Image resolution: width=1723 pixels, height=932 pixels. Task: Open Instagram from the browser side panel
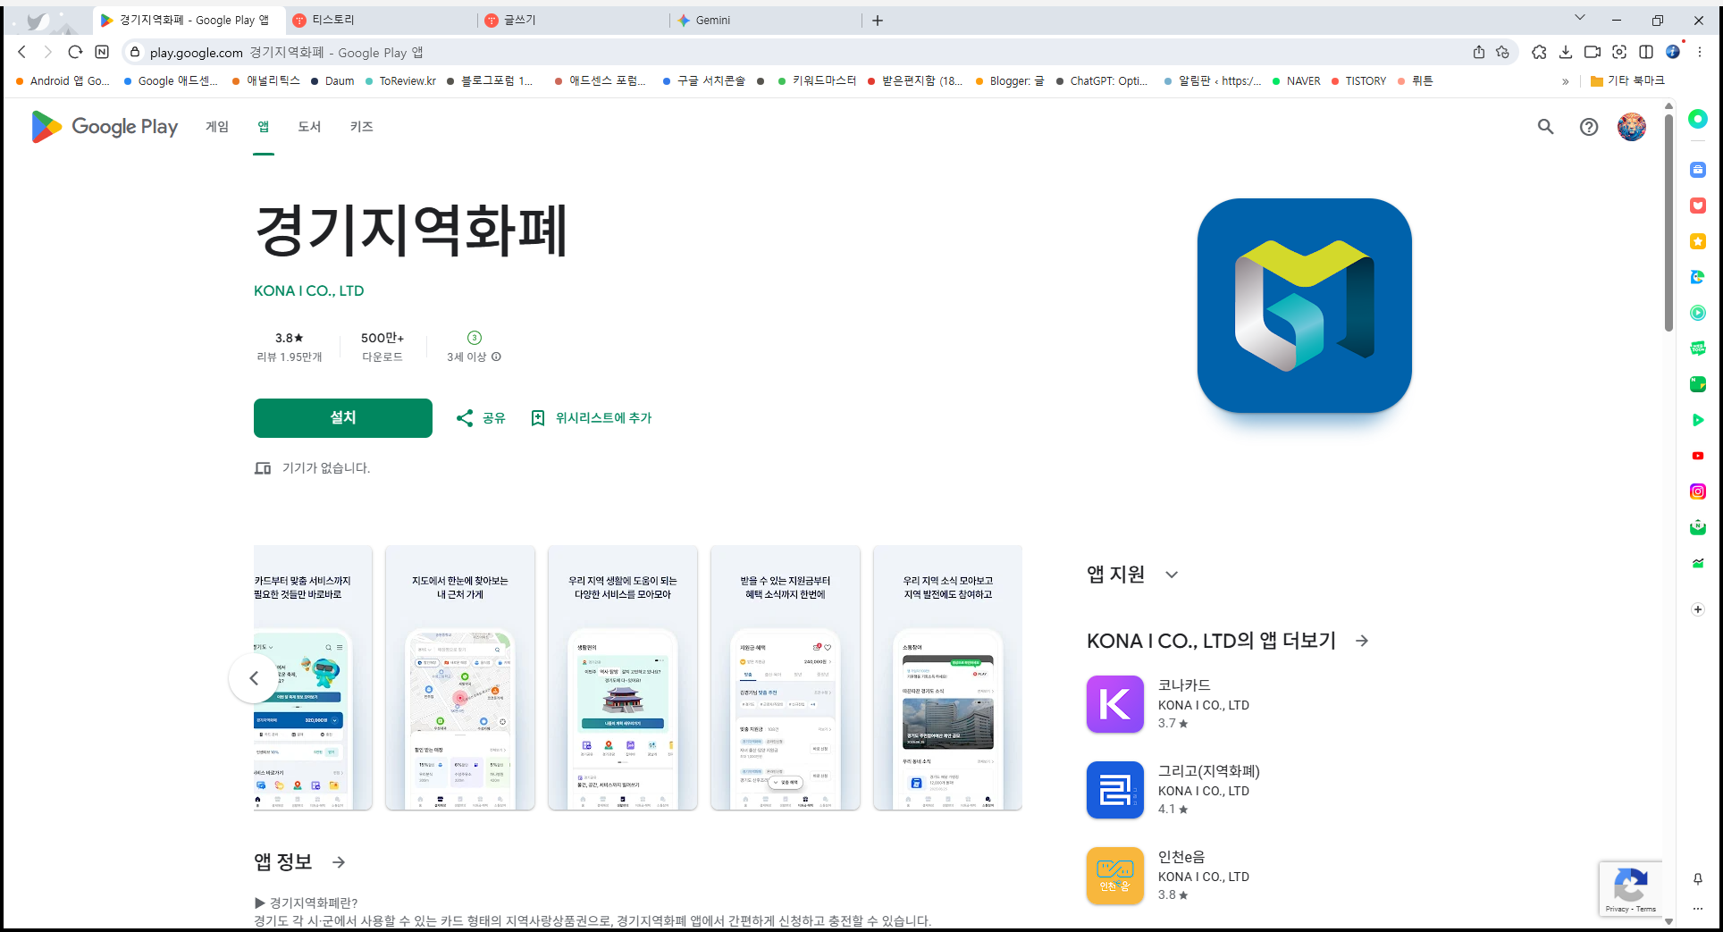click(x=1698, y=491)
